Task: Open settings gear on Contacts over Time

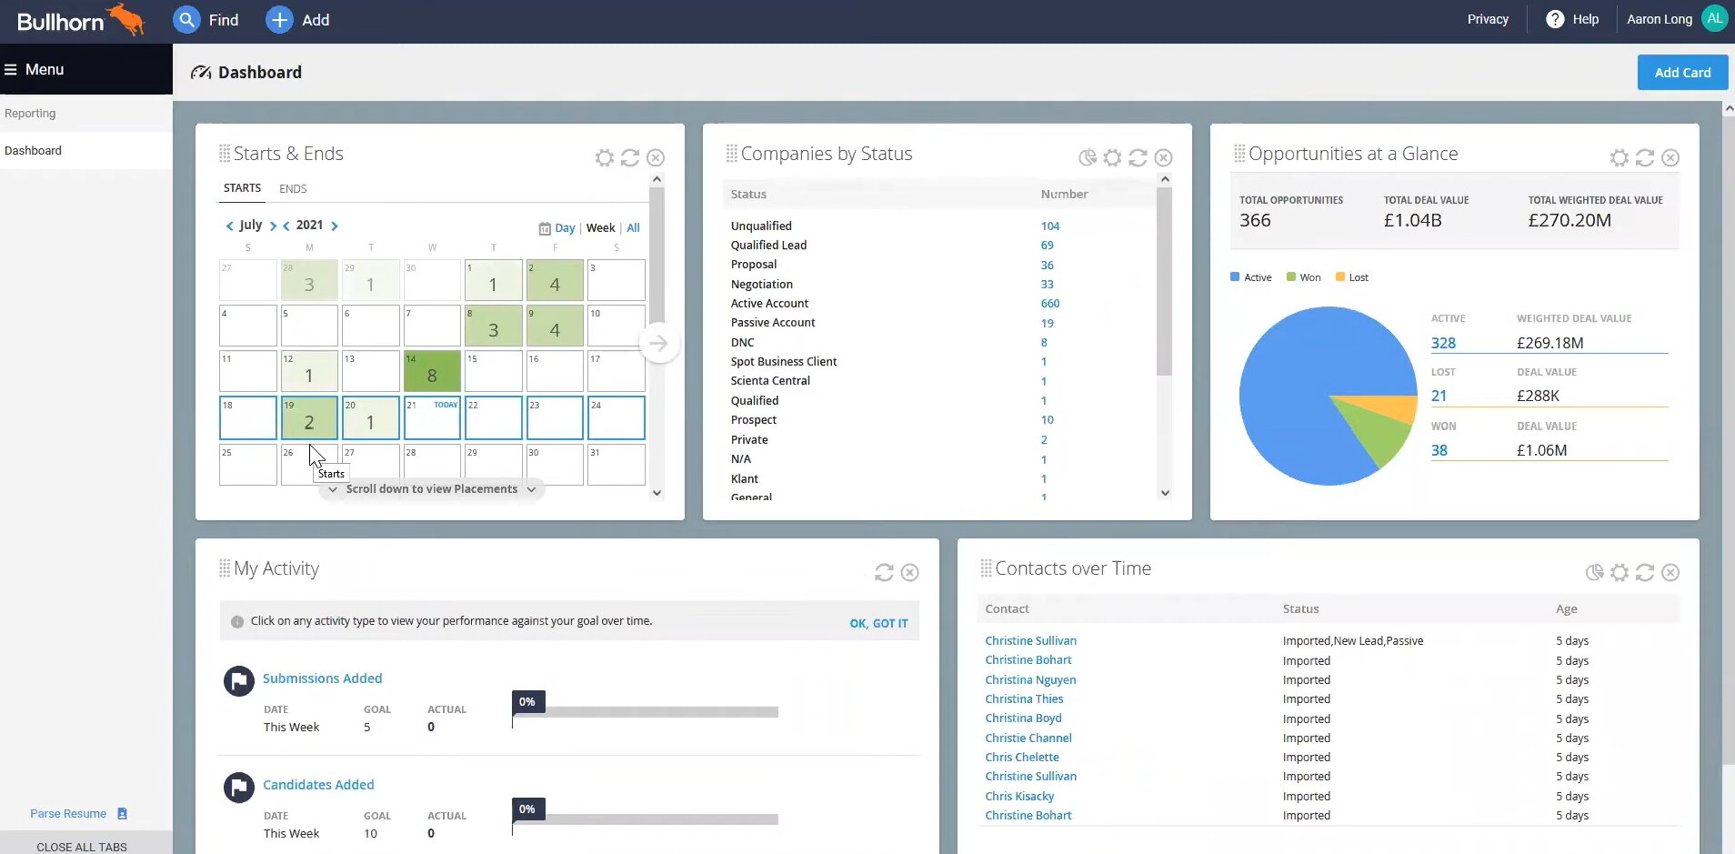Action: [x=1620, y=573]
